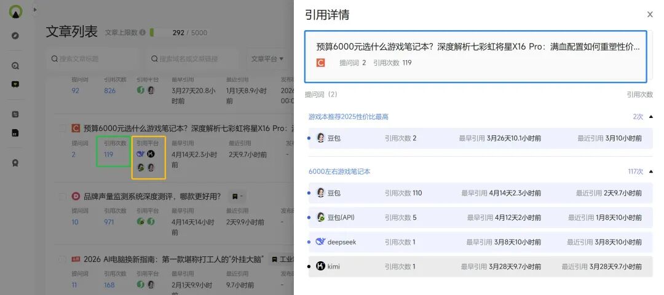Viewport: 664px width, 295px height.
Task: Open prompt 6000左右游戏笔记本
Action: click(x=339, y=171)
